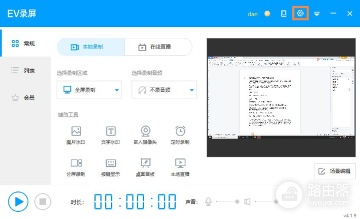Adjust the microphone volume slider
Viewport: 360px width, 219px height.
click(227, 202)
